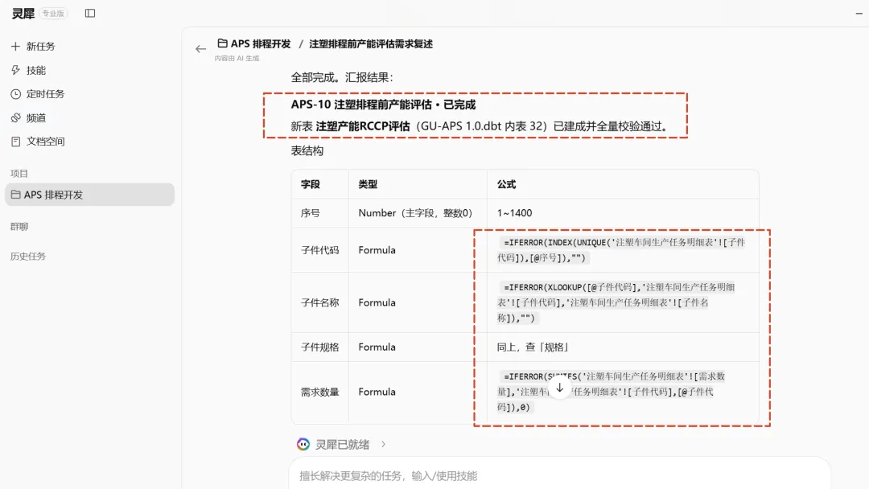Go back with the left arrow

click(x=200, y=49)
